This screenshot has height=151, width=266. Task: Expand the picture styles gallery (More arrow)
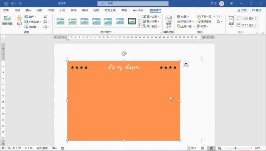click(140, 25)
